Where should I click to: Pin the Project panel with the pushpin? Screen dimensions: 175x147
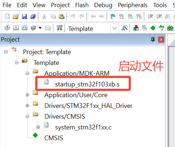[x=153, y=39]
